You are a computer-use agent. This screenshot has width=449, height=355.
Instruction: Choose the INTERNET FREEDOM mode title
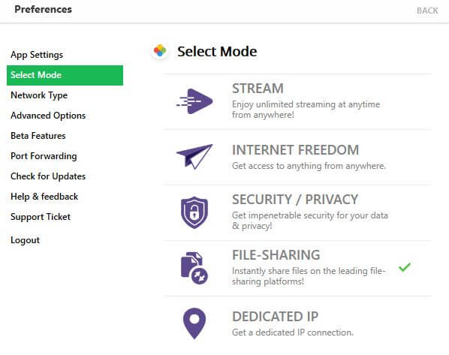point(295,149)
